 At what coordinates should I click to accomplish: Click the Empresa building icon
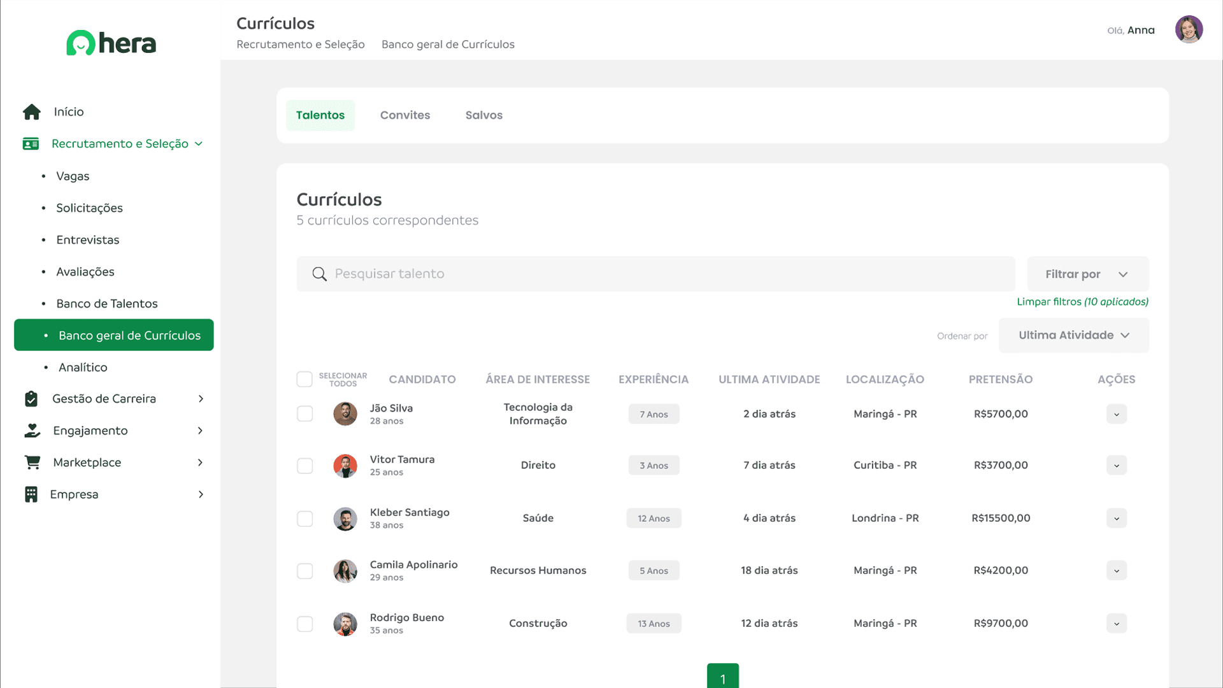(31, 494)
